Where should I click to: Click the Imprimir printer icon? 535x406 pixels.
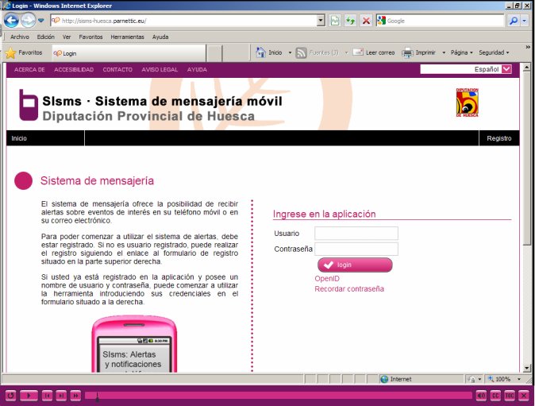(x=407, y=52)
